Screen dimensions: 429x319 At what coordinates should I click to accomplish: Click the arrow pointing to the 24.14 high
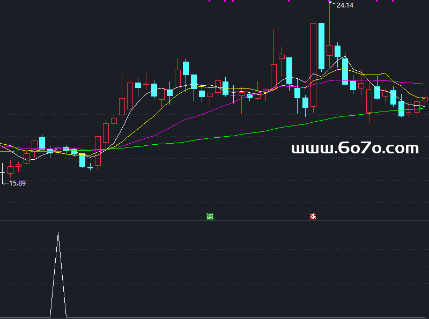332,5
